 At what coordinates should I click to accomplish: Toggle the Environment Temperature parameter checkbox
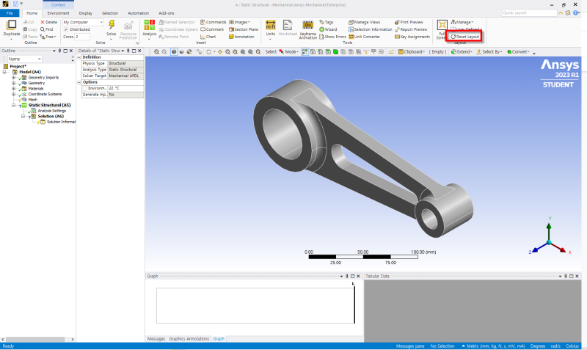tap(84, 88)
